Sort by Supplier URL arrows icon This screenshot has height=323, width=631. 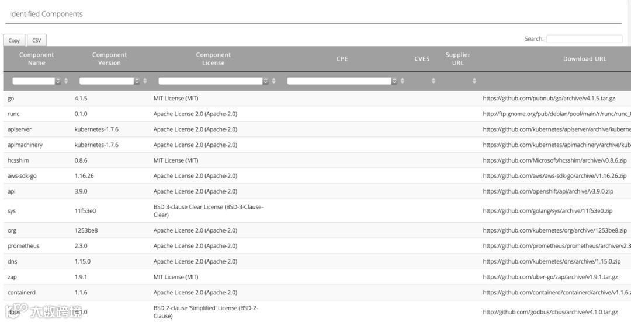[474, 80]
